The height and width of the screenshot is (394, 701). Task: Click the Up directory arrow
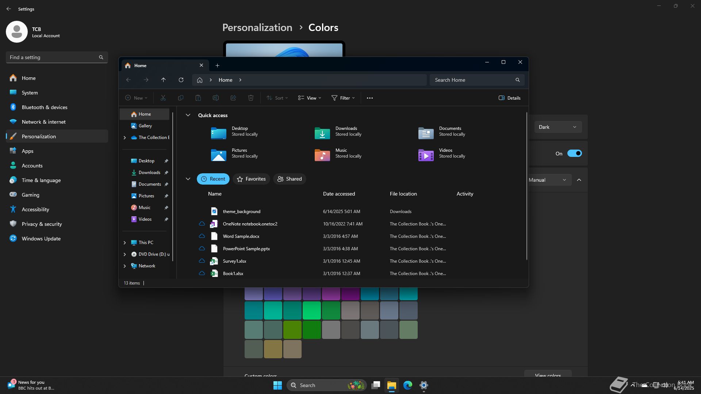pyautogui.click(x=163, y=80)
